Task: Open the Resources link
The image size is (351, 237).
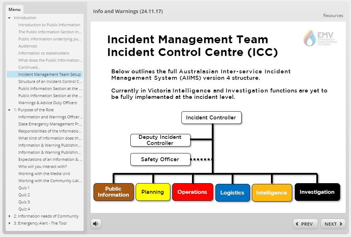Action: pyautogui.click(x=333, y=16)
